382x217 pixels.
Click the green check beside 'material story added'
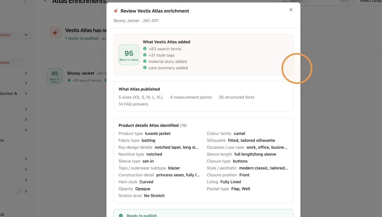145,61
